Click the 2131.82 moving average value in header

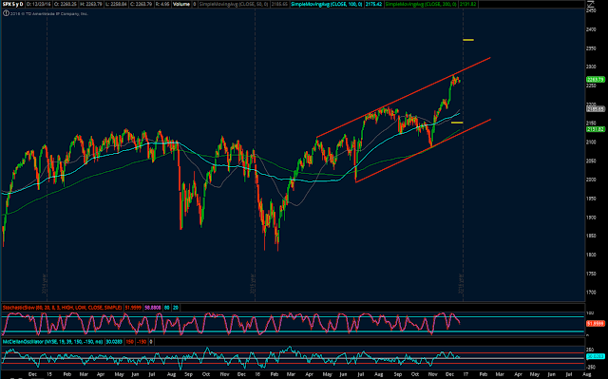(x=467, y=4)
